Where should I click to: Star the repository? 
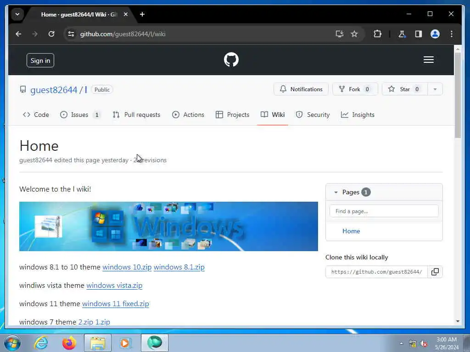click(405, 89)
